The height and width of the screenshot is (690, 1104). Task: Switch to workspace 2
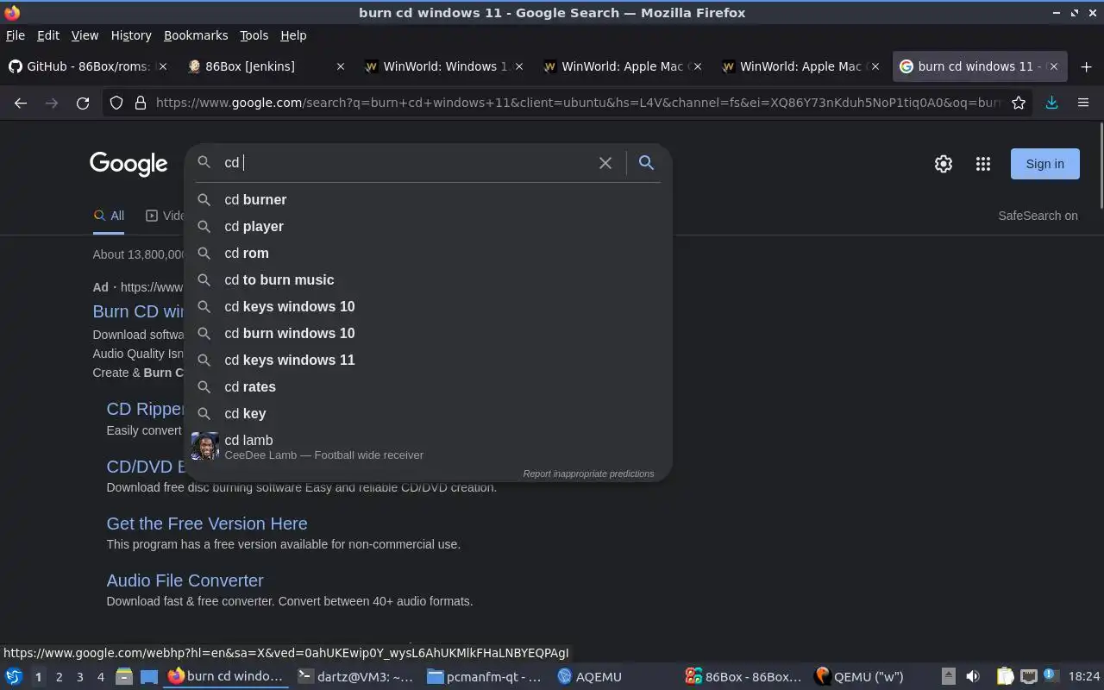click(x=59, y=676)
